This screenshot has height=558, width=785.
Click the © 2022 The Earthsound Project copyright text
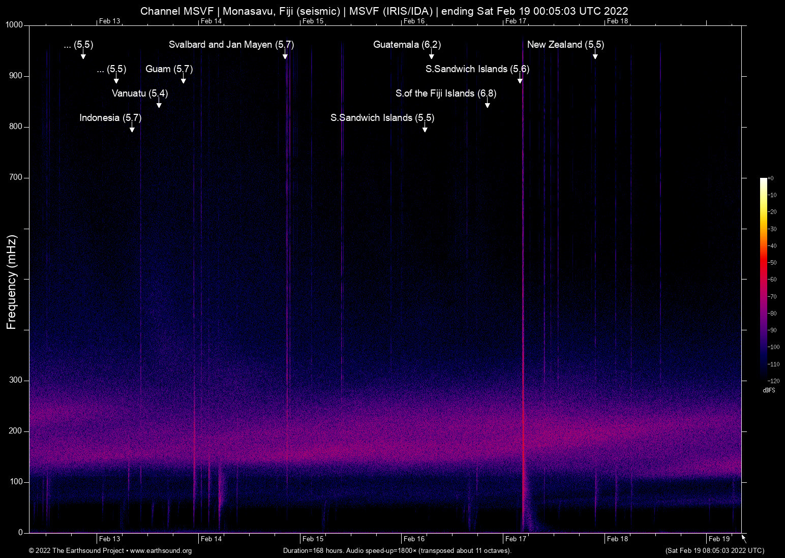click(x=76, y=550)
